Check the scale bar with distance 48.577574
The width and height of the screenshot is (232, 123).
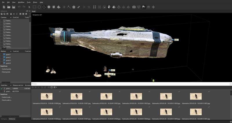(2, 91)
